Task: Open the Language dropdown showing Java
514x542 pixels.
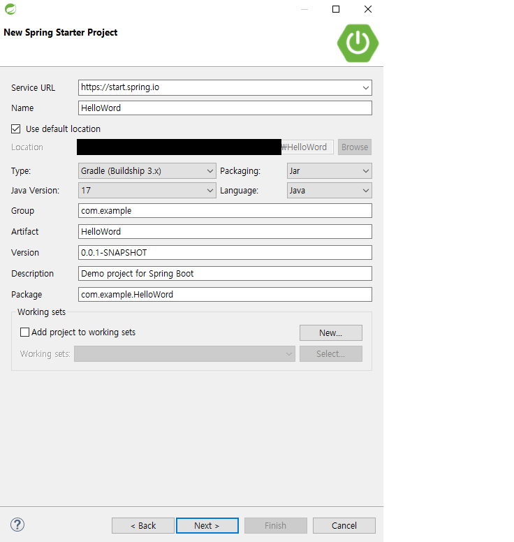Action: click(x=330, y=191)
